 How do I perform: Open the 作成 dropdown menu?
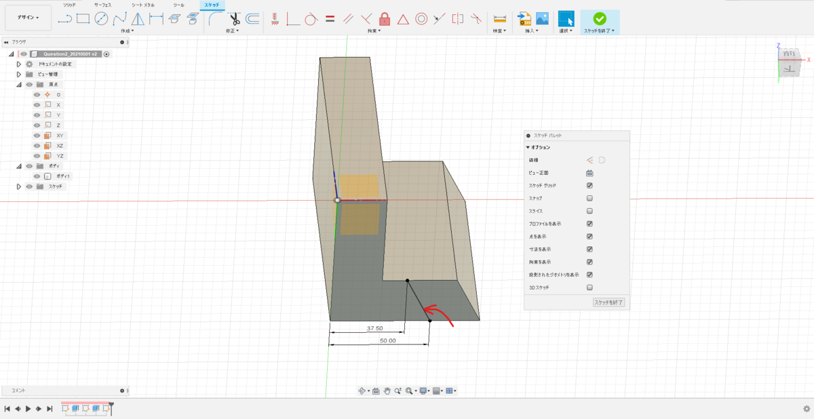tap(127, 31)
